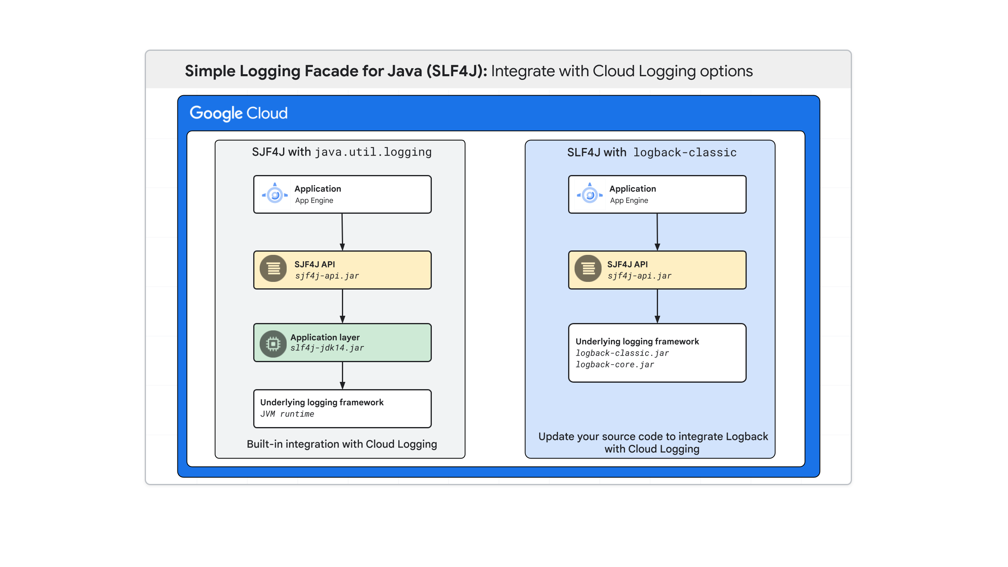Click the App Engine application icon (left diagram)
1008x567 pixels.
tap(273, 193)
